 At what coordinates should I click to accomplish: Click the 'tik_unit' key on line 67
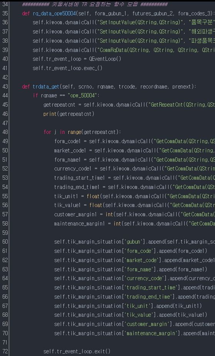(x=137, y=306)
